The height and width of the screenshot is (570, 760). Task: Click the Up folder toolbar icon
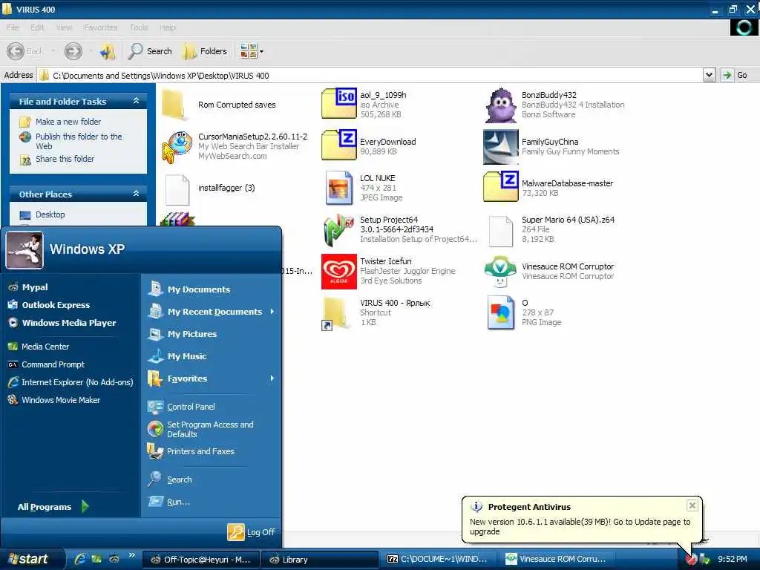pyautogui.click(x=108, y=51)
